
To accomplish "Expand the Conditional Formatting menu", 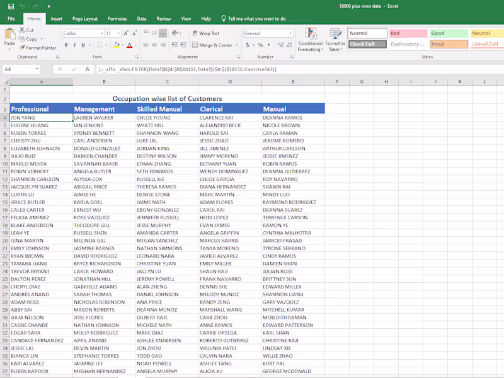I will pyautogui.click(x=310, y=39).
